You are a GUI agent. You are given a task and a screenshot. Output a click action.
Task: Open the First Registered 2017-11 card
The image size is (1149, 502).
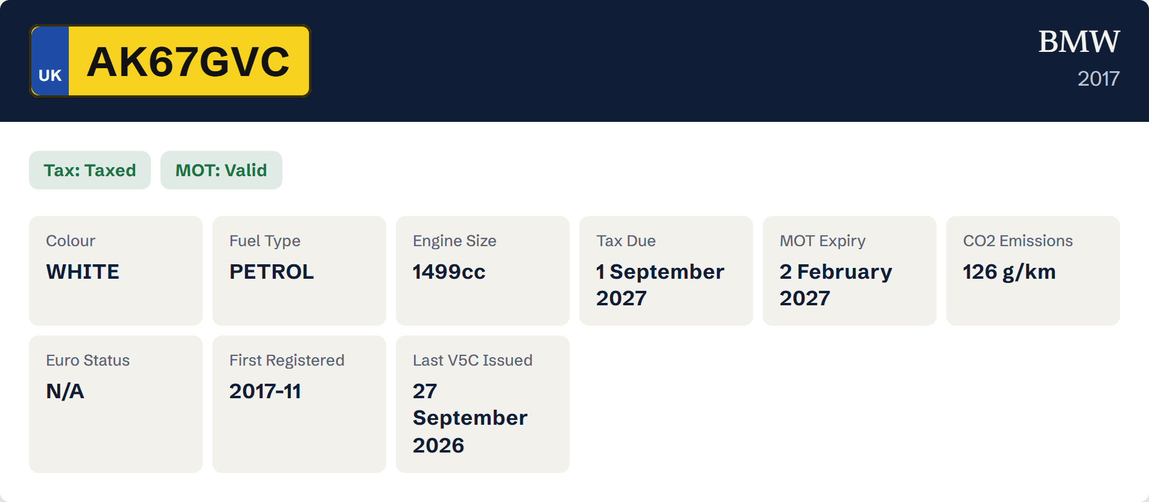click(299, 404)
